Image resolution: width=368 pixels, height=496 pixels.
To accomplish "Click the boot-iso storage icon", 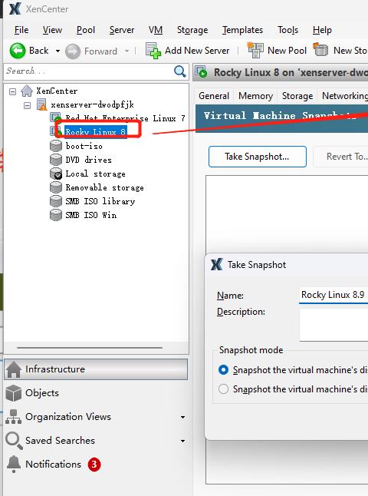I will tap(56, 146).
